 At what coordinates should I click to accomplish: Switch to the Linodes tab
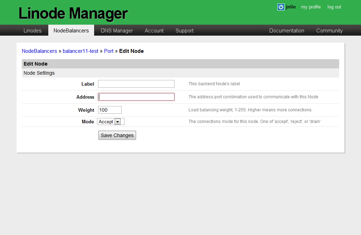point(32,30)
